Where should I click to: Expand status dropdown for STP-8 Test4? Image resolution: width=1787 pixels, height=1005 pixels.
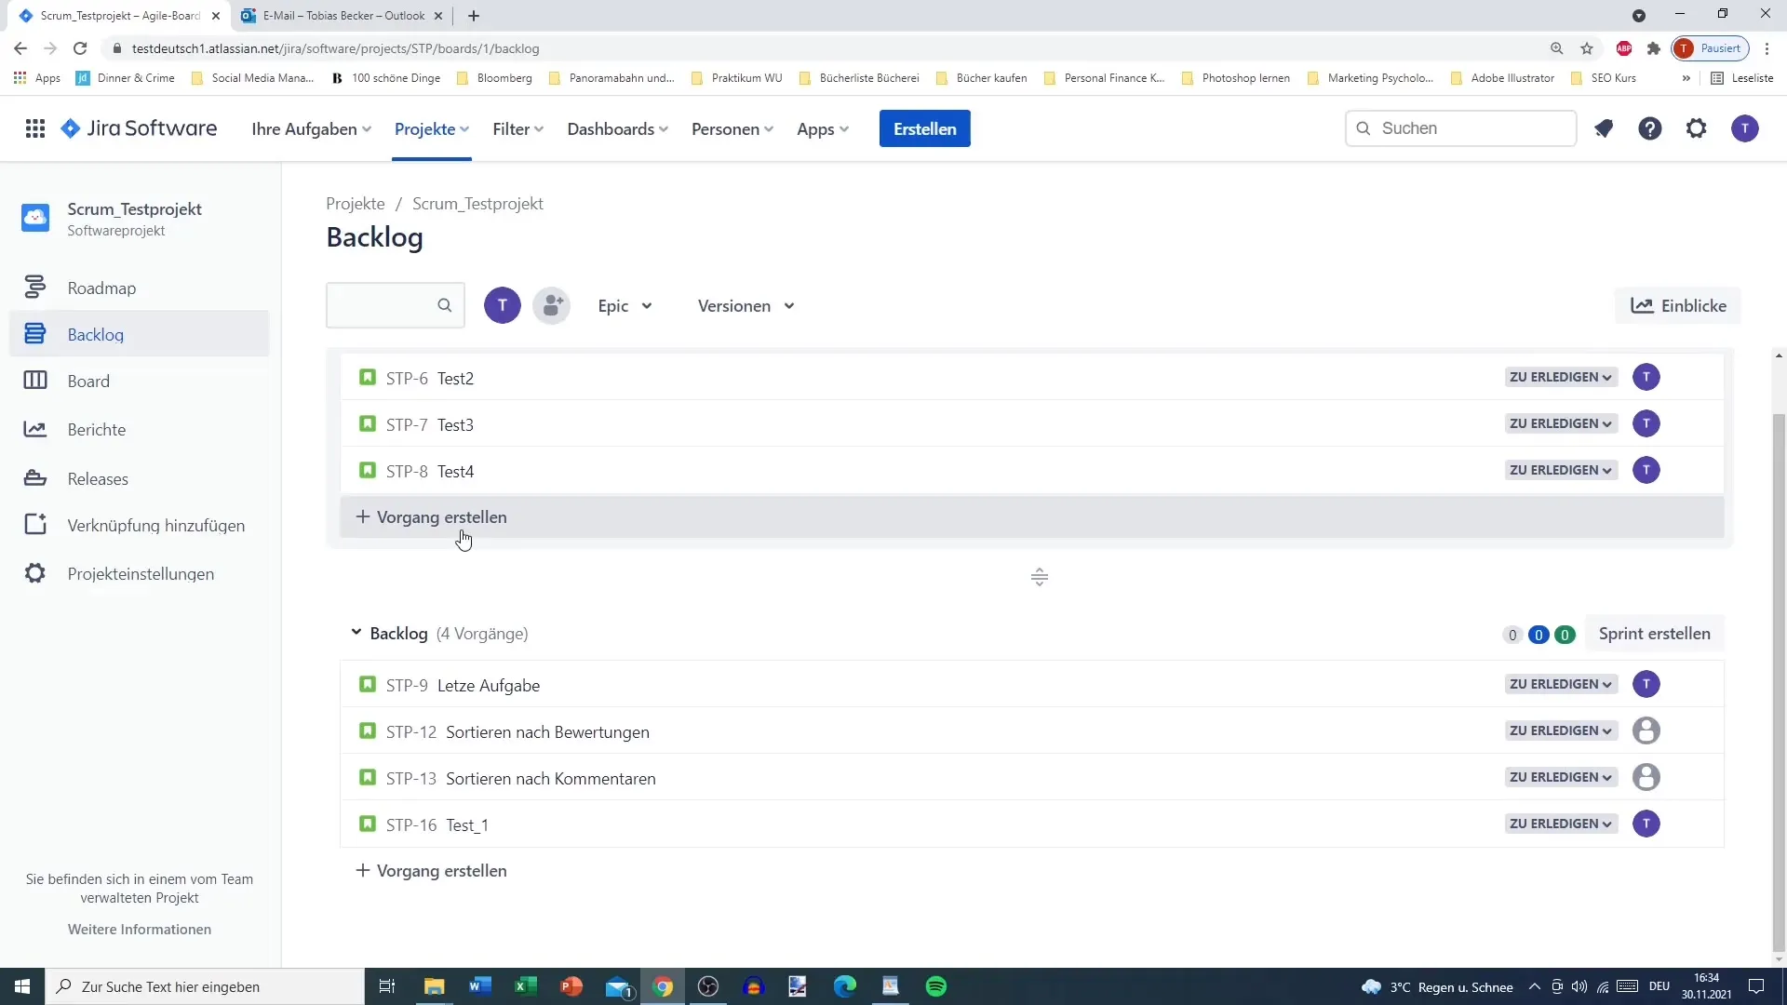(x=1560, y=470)
